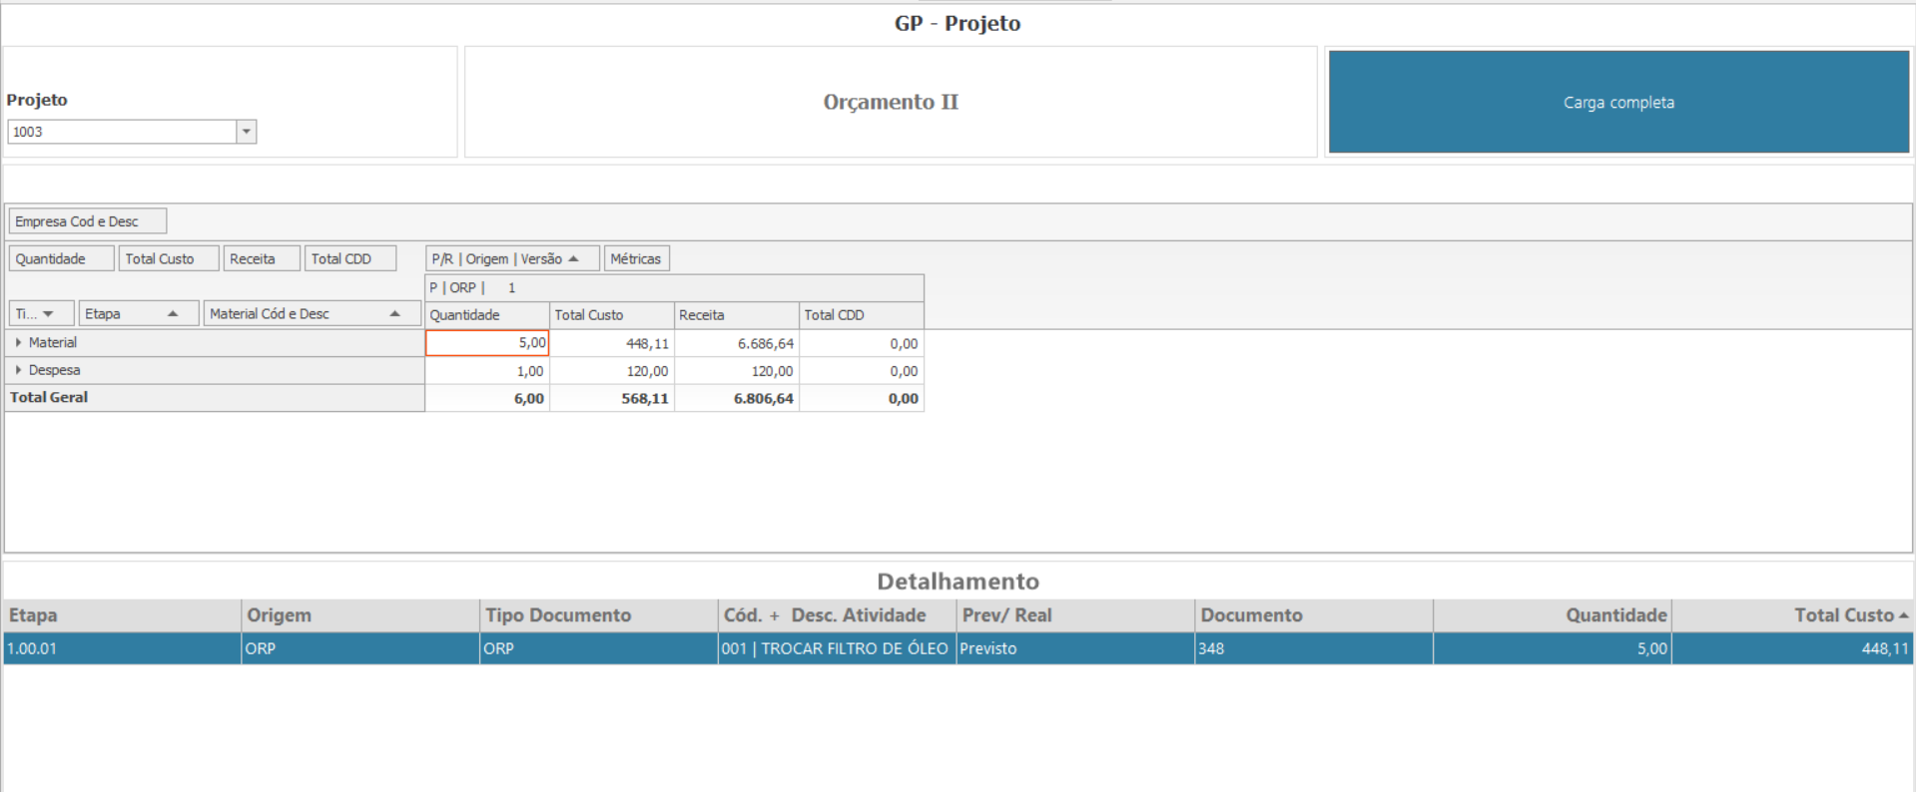Click the pivot Total CDD column header
This screenshot has width=1916, height=792.
862,315
